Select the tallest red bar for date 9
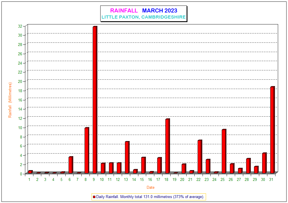The width and height of the screenshot is (288, 203). coord(95,100)
